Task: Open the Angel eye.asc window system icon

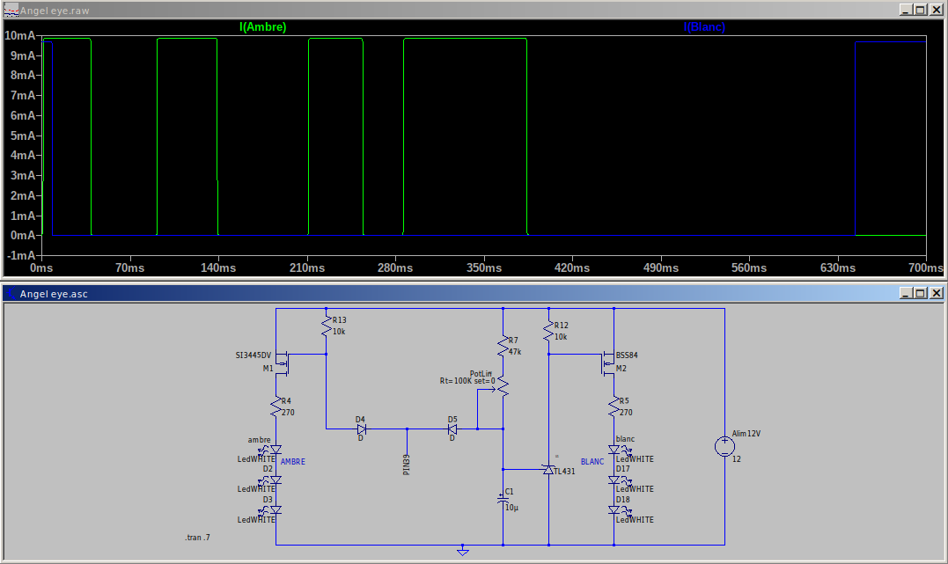Action: coord(11,293)
